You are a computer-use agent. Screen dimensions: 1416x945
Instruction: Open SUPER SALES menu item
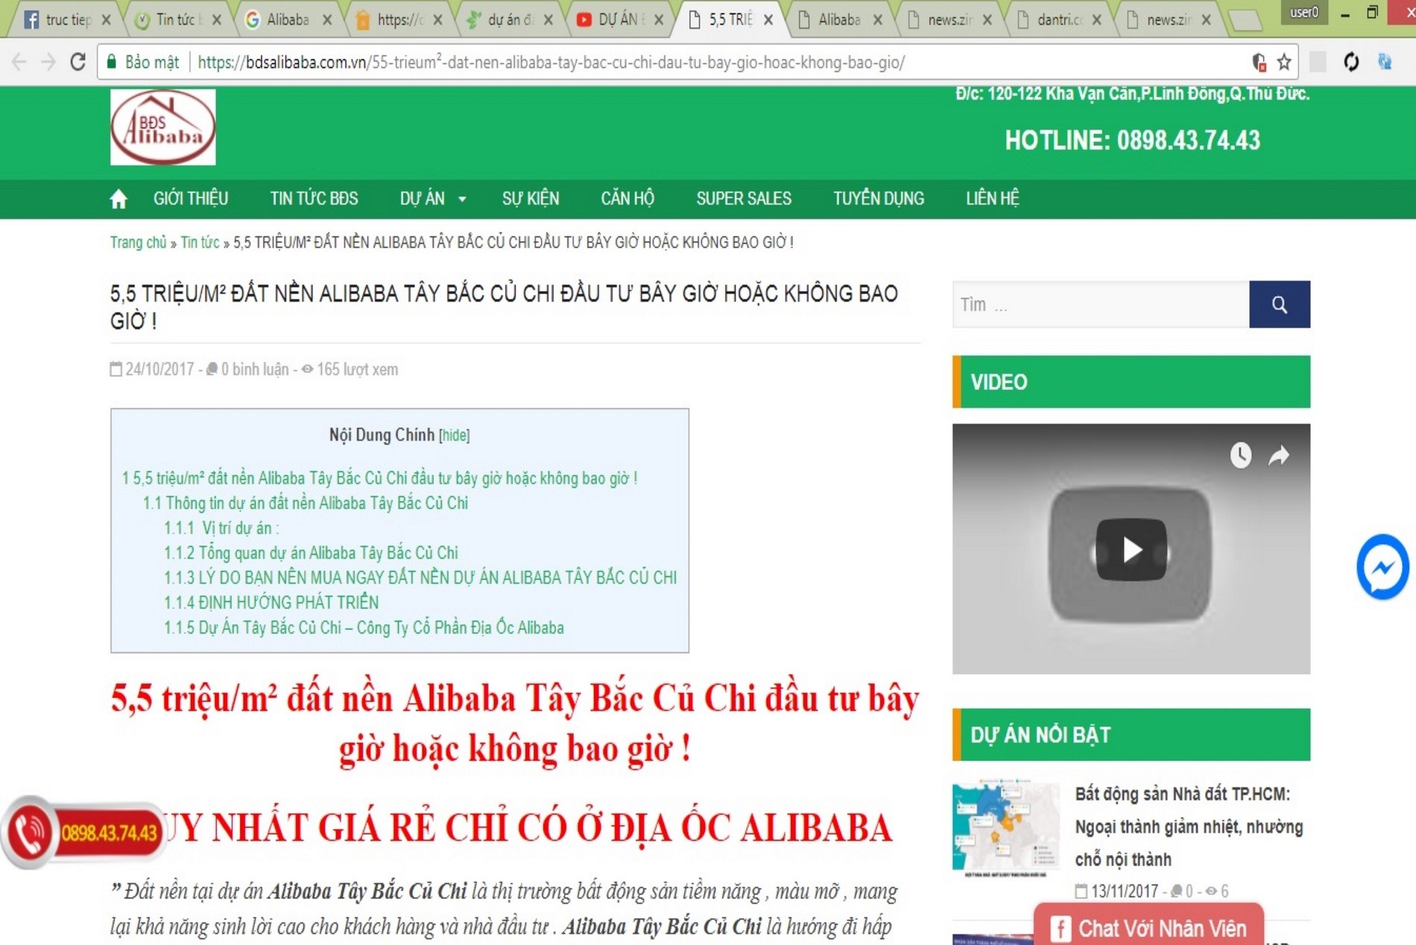coord(744,199)
